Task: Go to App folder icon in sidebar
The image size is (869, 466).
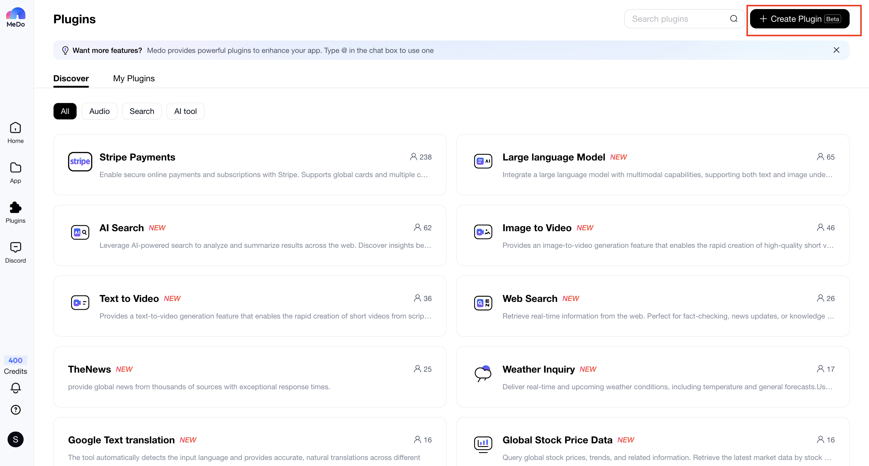Action: (15, 168)
